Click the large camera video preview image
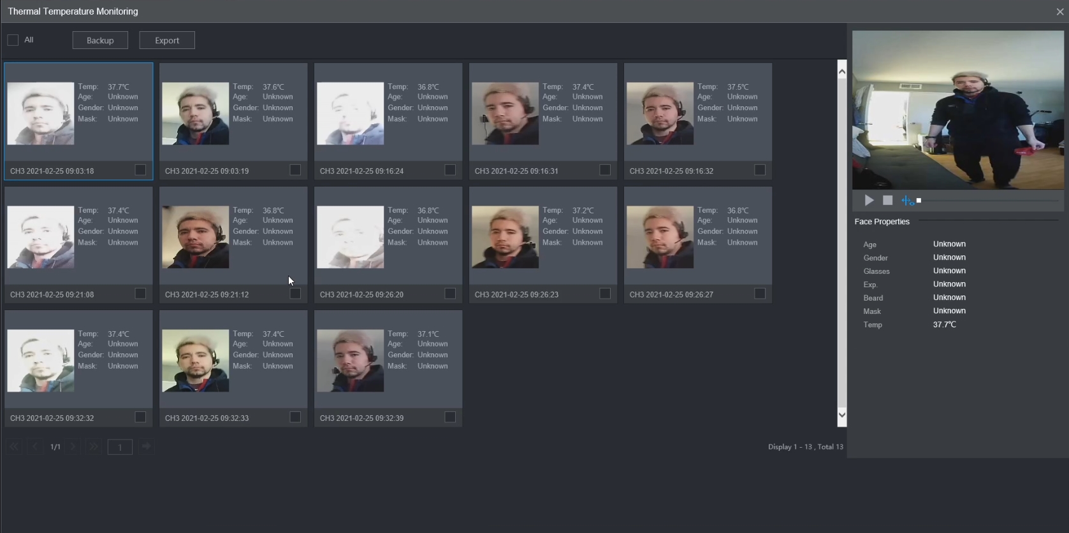This screenshot has width=1069, height=533. coord(958,110)
